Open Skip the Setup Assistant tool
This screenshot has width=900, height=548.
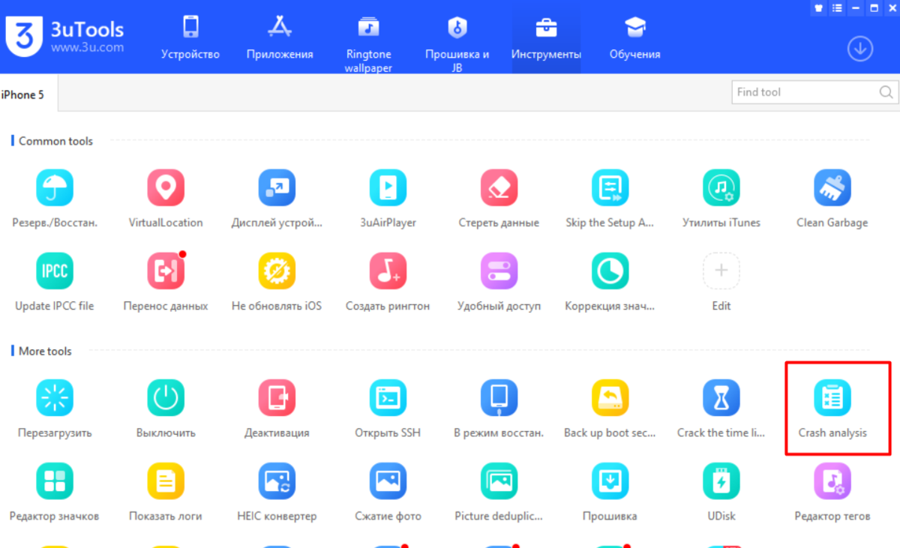click(x=610, y=188)
